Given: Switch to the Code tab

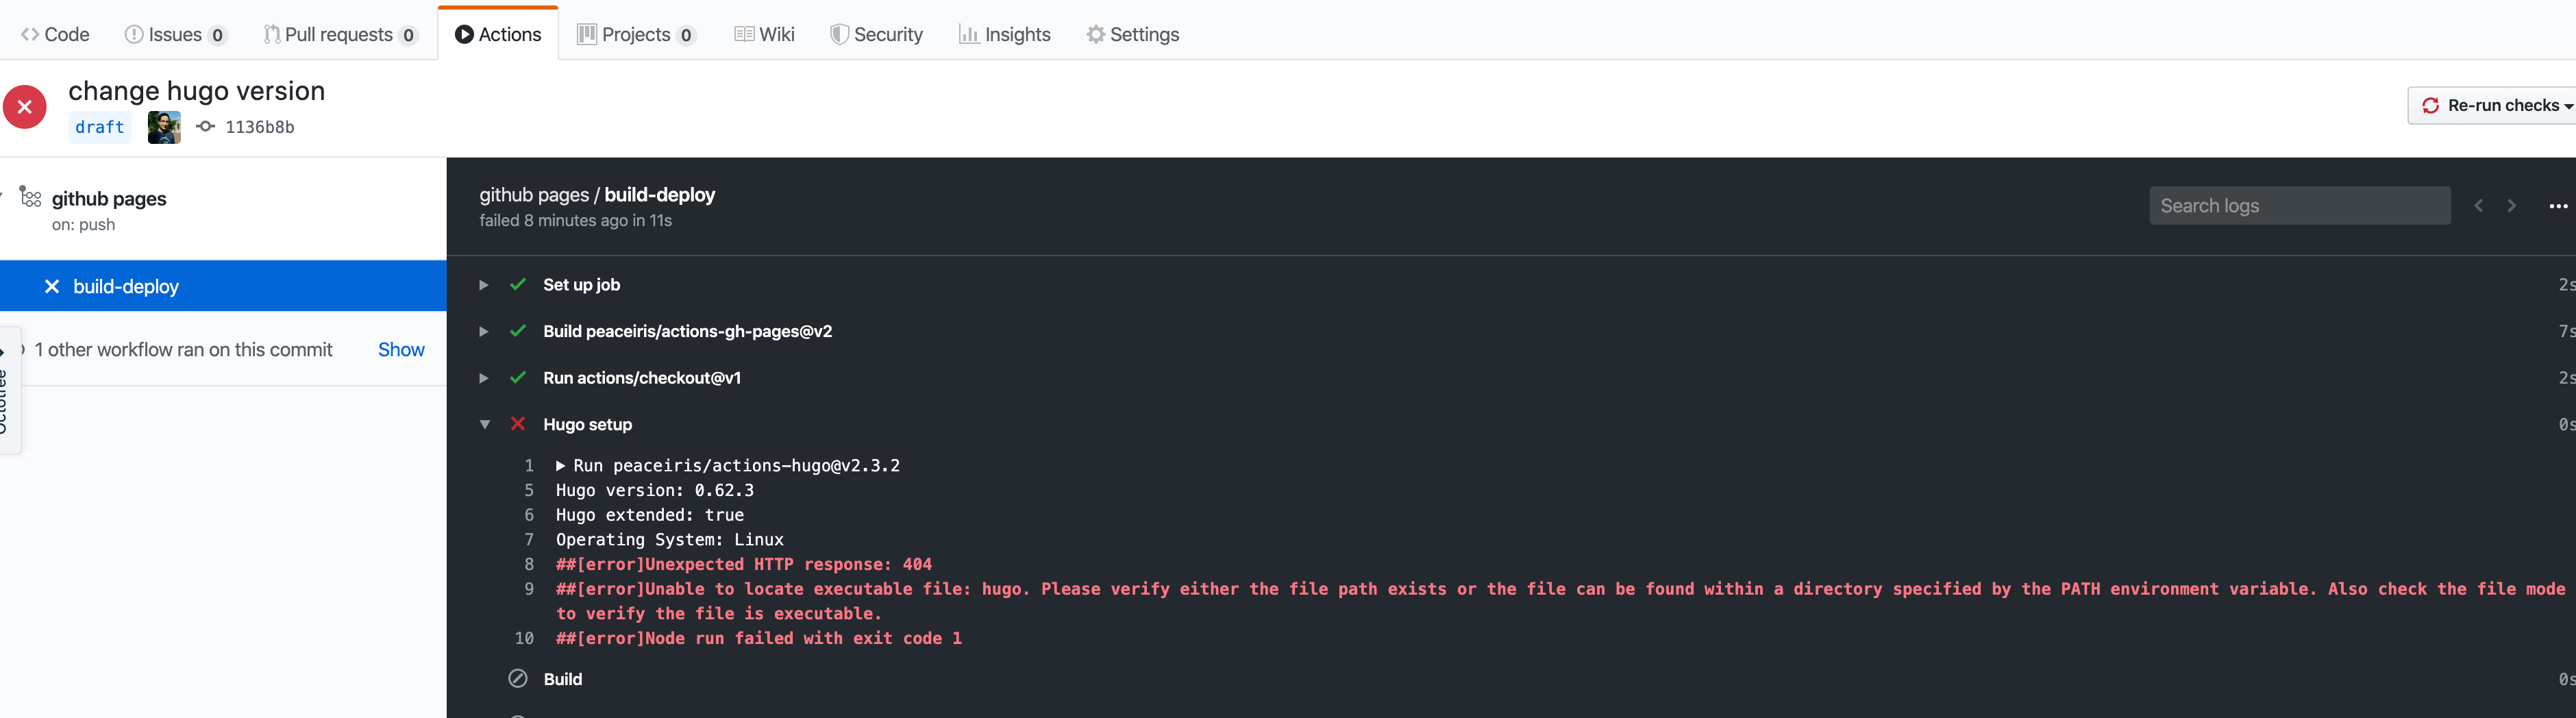Looking at the screenshot, I should (x=56, y=34).
